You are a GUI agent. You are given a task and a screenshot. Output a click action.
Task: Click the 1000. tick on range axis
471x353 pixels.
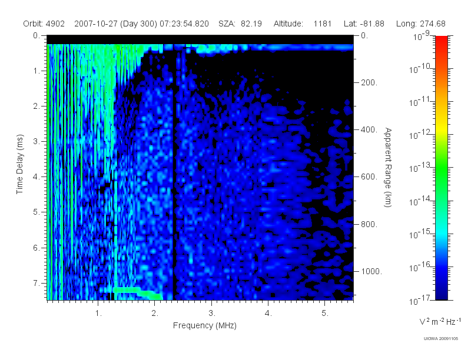(x=372, y=271)
